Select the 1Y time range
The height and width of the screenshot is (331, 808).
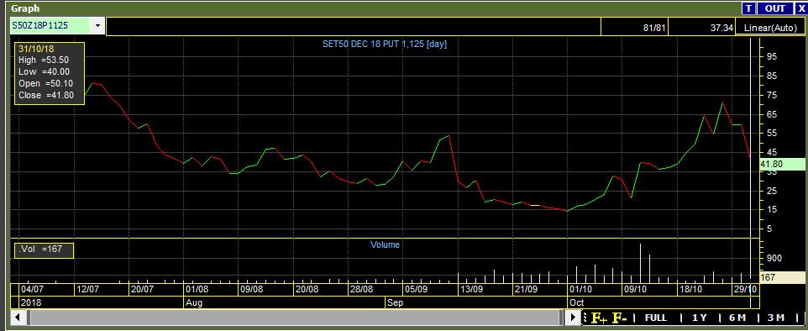[x=700, y=318]
